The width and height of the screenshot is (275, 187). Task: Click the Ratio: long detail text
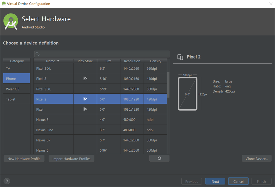[221, 86]
